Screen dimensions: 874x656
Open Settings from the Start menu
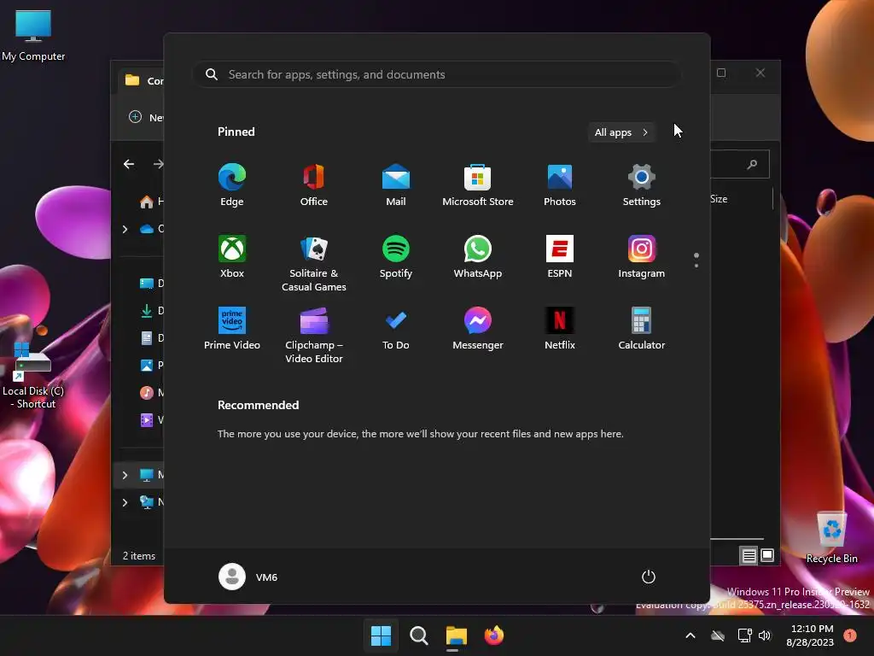[642, 185]
